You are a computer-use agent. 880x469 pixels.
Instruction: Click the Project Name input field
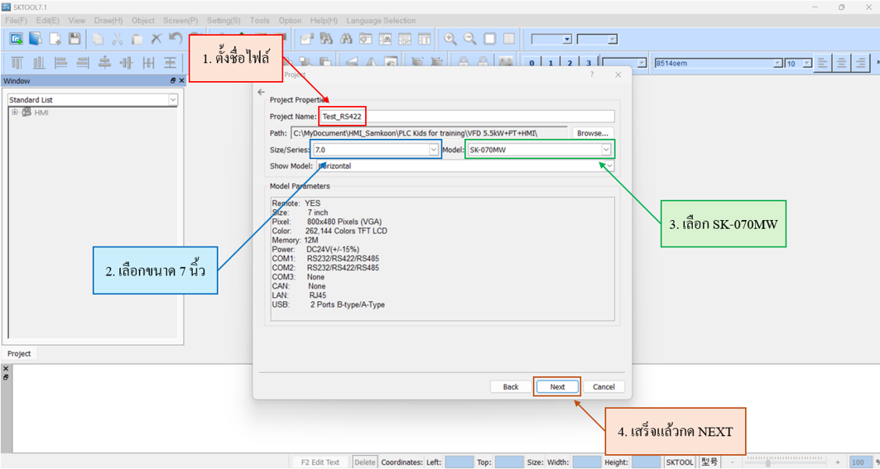click(x=488, y=117)
